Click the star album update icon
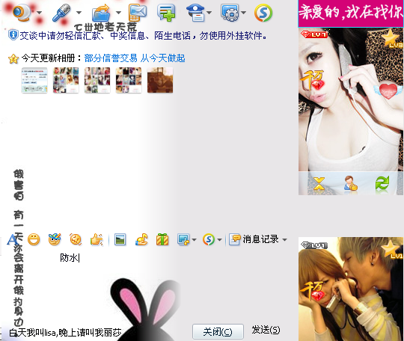 tap(13, 58)
